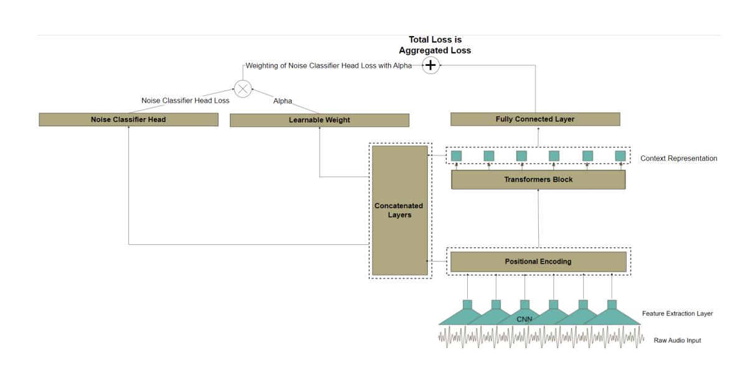Select the Noise Classifier Head block

pyautogui.click(x=128, y=119)
